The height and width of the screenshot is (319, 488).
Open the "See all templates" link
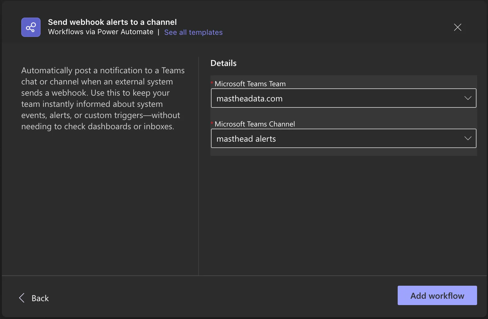tap(193, 32)
